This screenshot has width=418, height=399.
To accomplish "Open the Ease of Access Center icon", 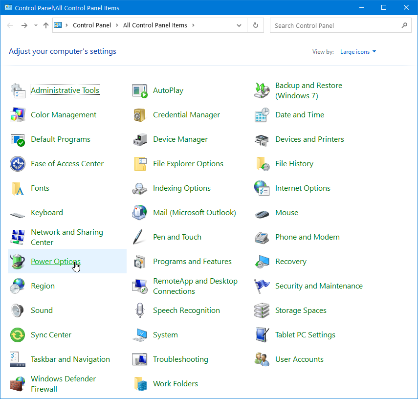I will pos(18,164).
